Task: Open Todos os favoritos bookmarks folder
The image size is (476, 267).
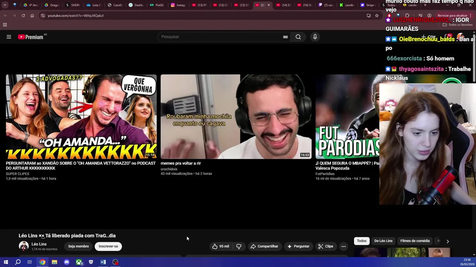Action: (x=457, y=25)
